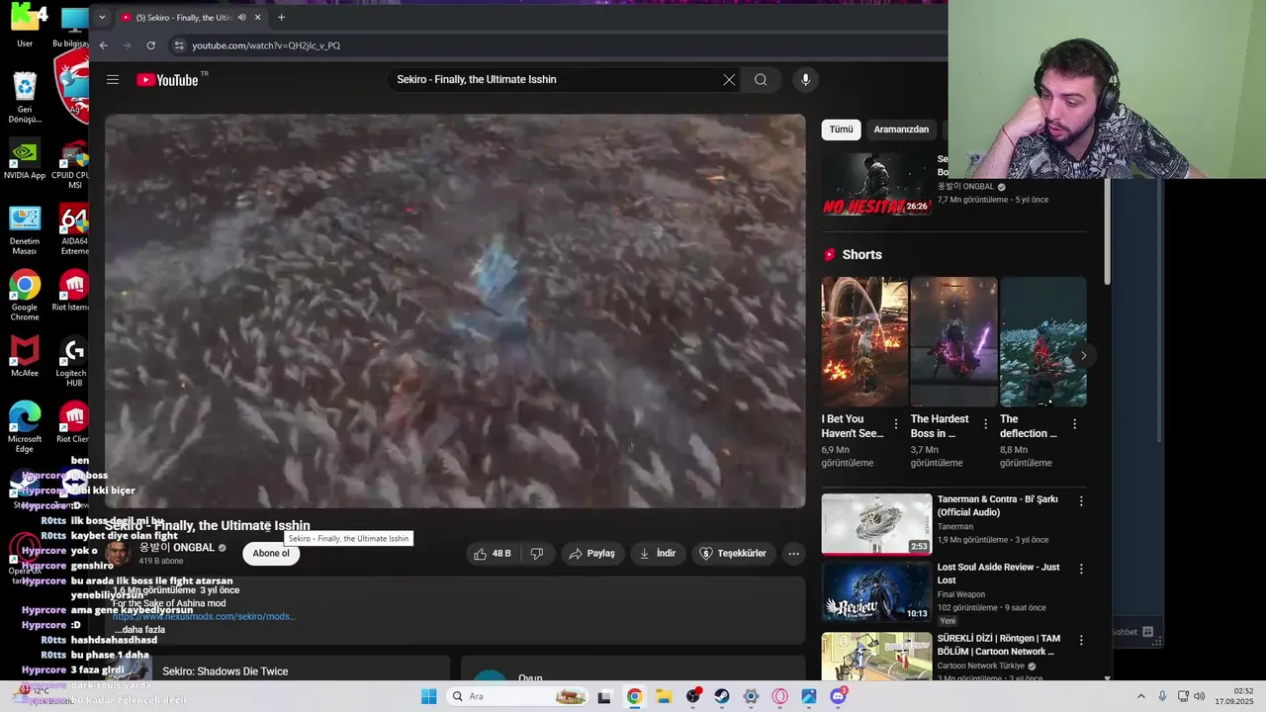Viewport: 1266px width, 712px height.
Task: Mute the tab using its speaker icon
Action: tap(241, 18)
